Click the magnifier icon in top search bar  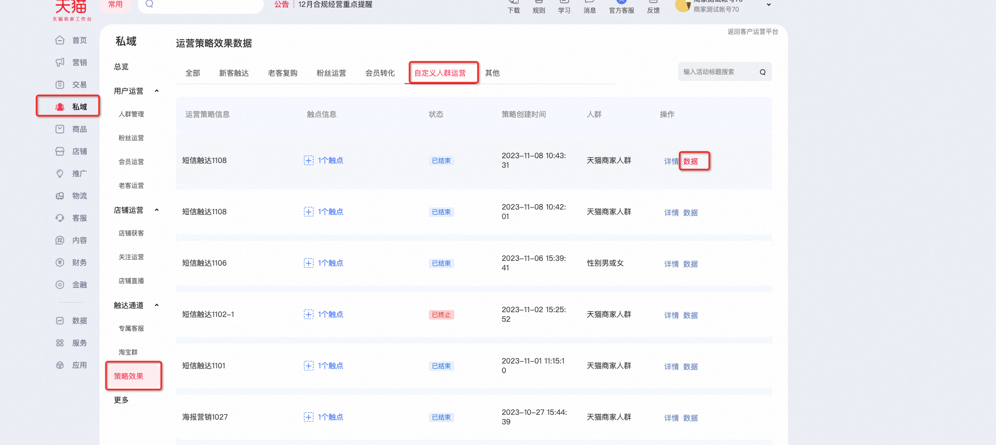149,4
